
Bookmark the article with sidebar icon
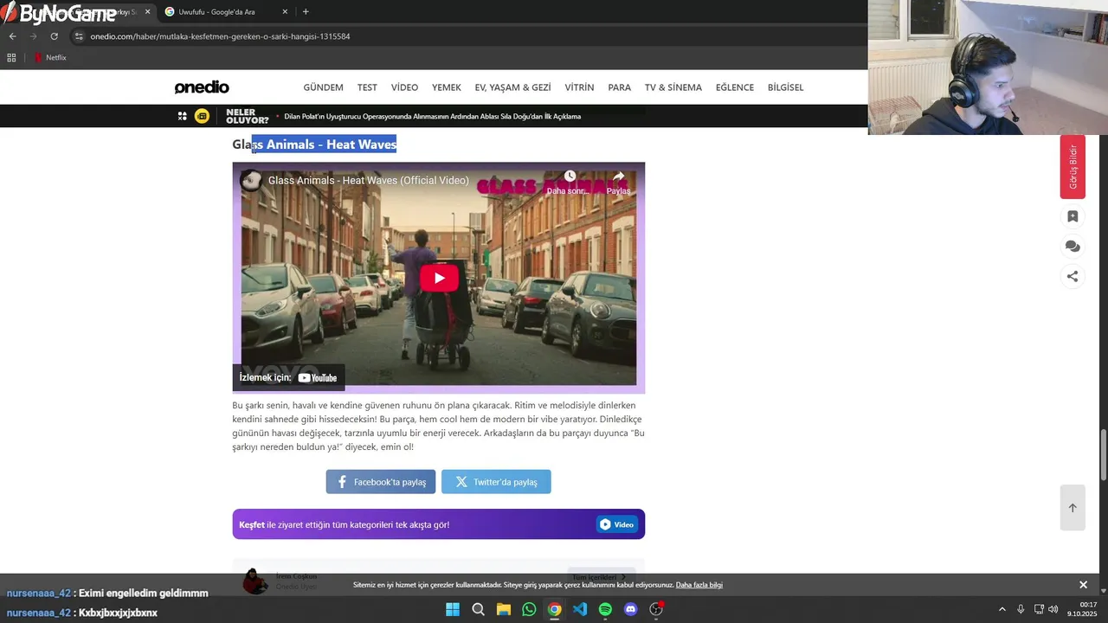click(1073, 216)
